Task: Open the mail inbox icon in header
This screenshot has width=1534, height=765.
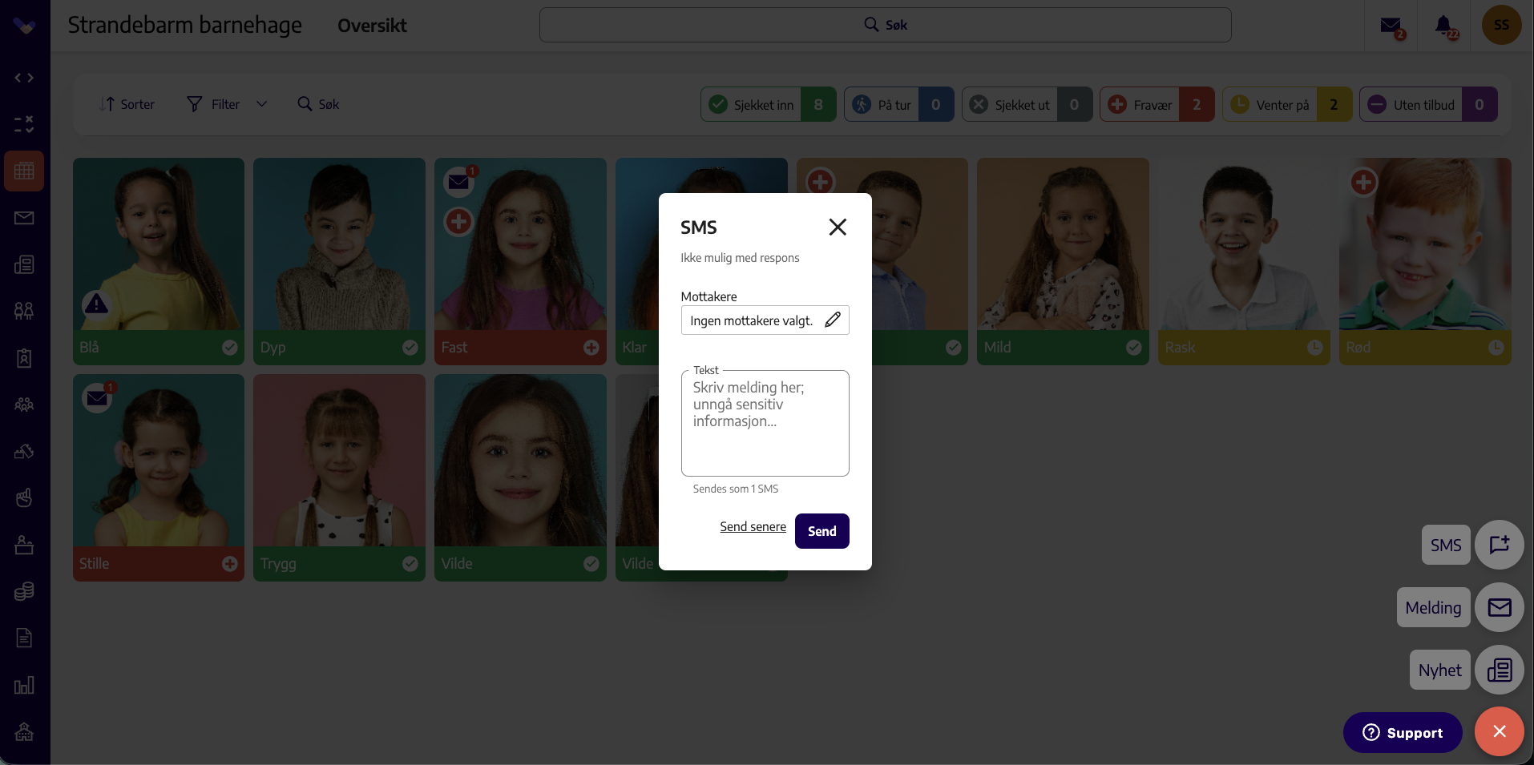Action: point(1391,26)
